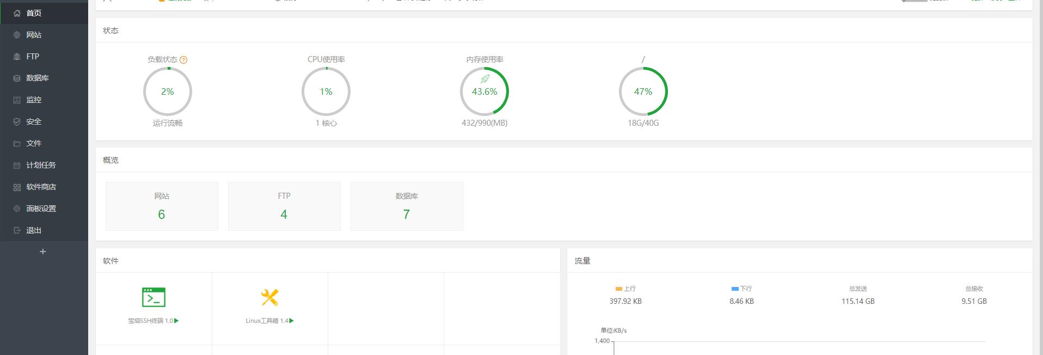
Task: Click the monitor icon beside 监控
Action: pyautogui.click(x=17, y=100)
